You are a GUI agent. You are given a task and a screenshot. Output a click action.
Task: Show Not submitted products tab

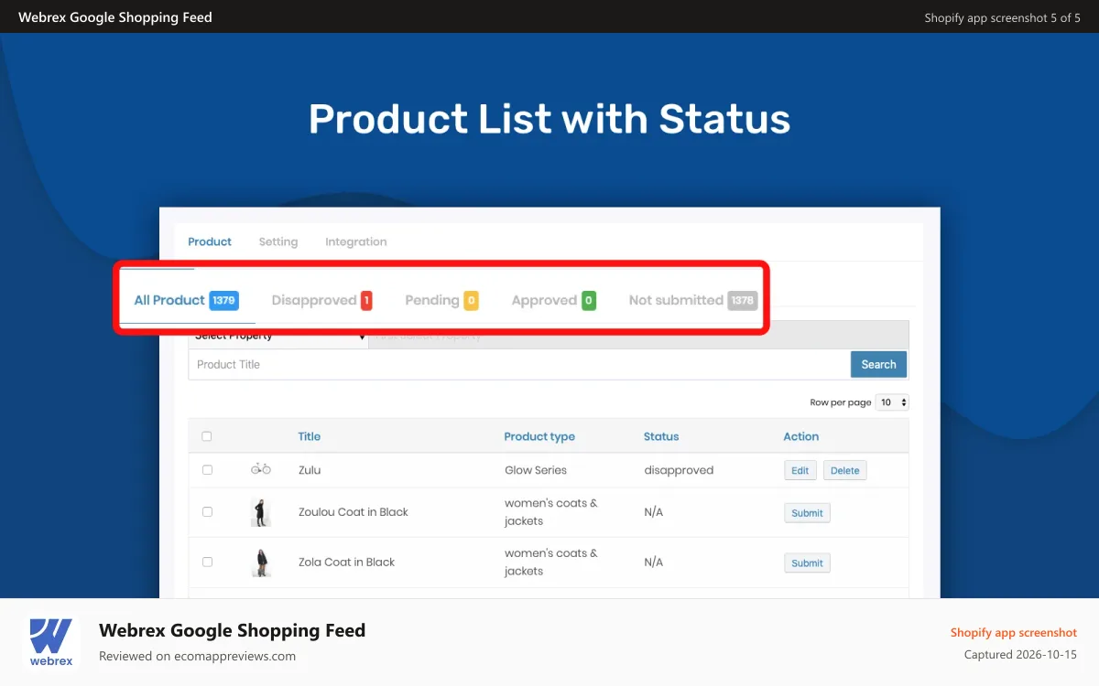point(693,300)
